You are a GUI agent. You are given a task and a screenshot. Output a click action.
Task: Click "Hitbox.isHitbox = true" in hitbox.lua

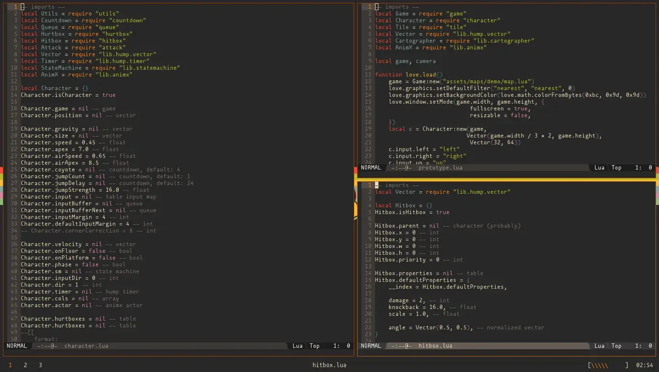click(x=412, y=212)
